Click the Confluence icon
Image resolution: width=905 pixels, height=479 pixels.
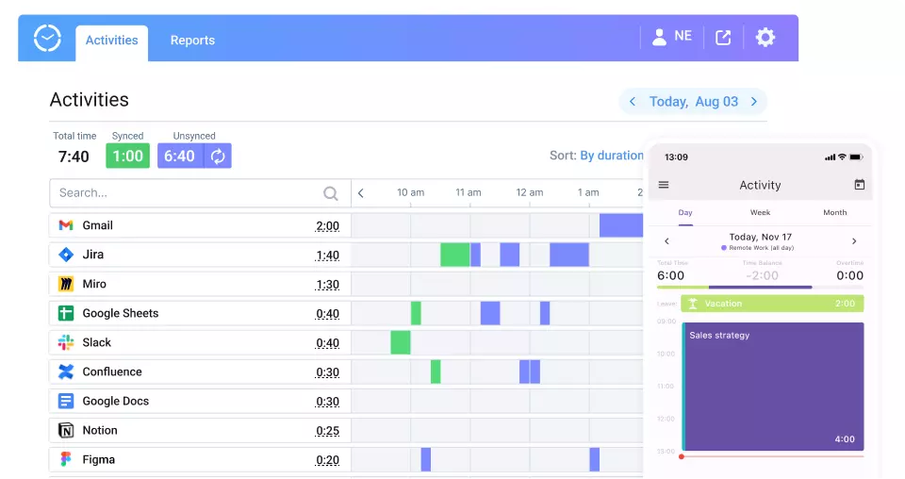tap(66, 372)
